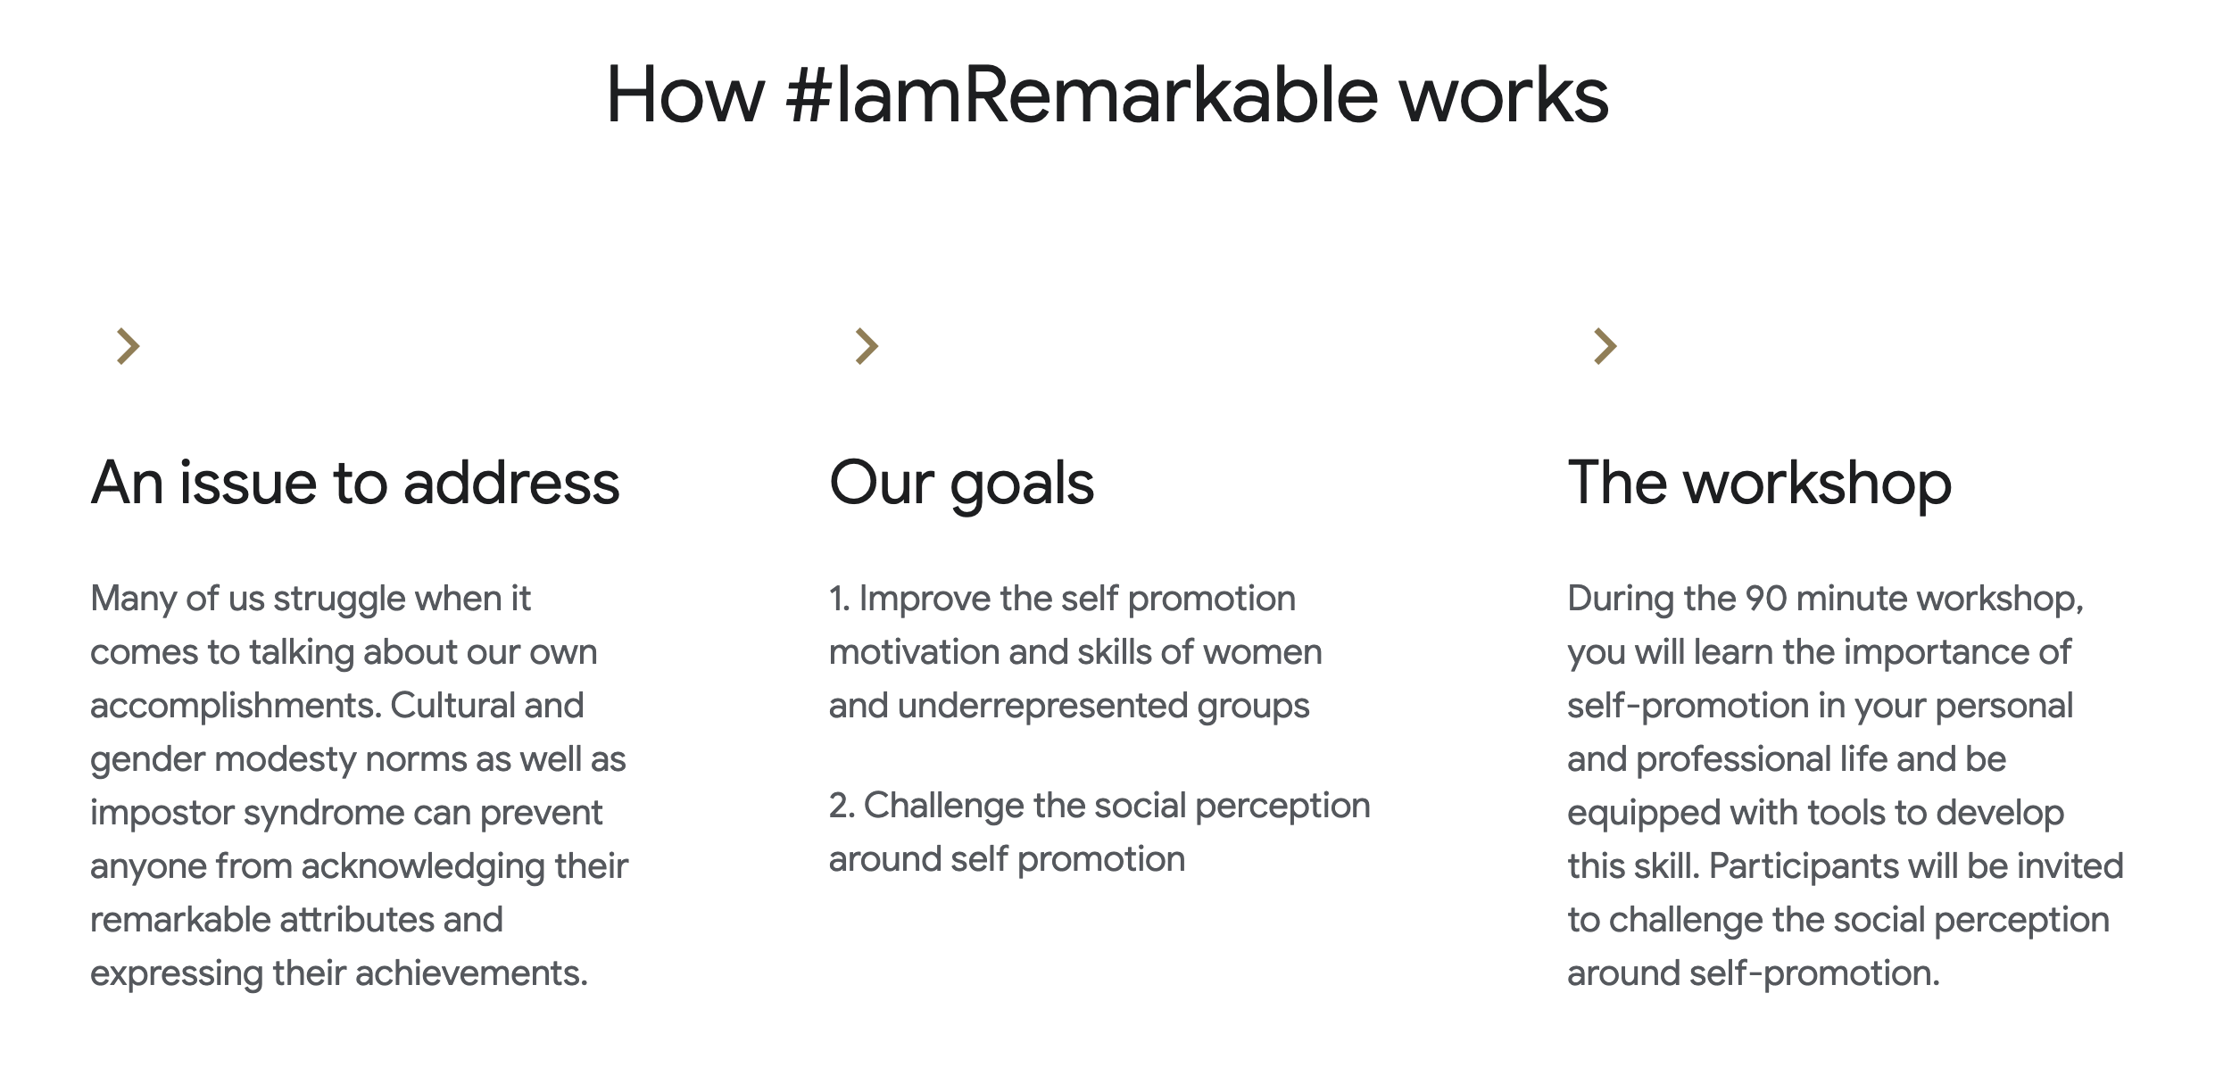Click the line gender modesty norms as well as
The image size is (2240, 1076).
[x=358, y=759]
